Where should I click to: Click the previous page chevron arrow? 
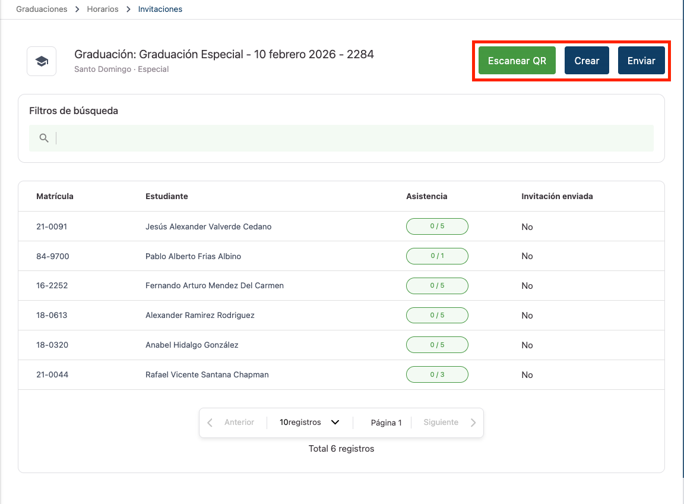[210, 423]
